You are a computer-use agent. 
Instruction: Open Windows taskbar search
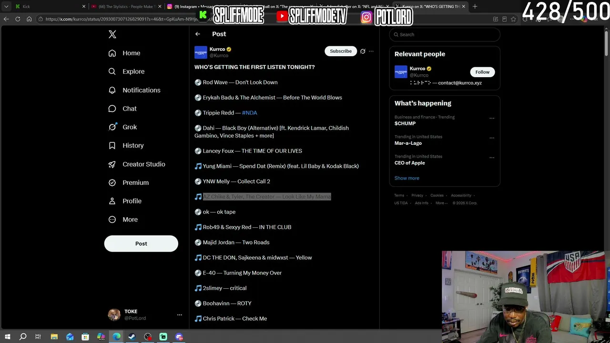pyautogui.click(x=23, y=337)
